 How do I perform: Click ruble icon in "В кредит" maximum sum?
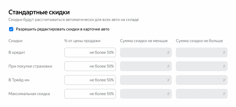click(224, 52)
